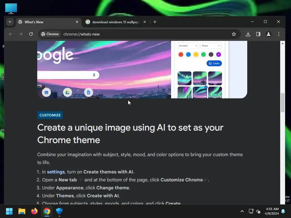This screenshot has height=218, width=291.
Task: Open Chrome three-dot menu
Action: (x=278, y=34)
